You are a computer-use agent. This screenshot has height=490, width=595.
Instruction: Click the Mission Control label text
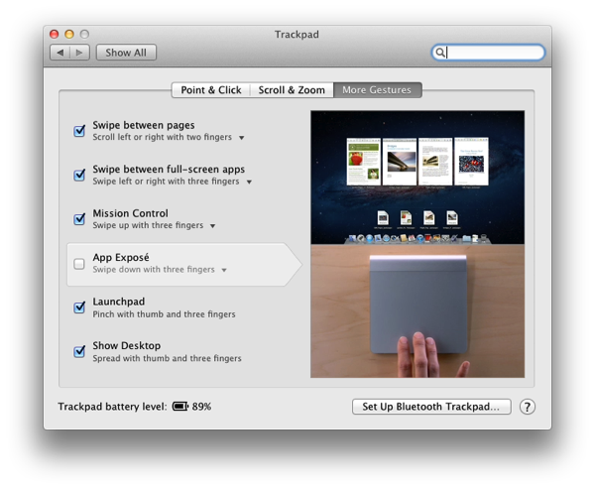(131, 213)
